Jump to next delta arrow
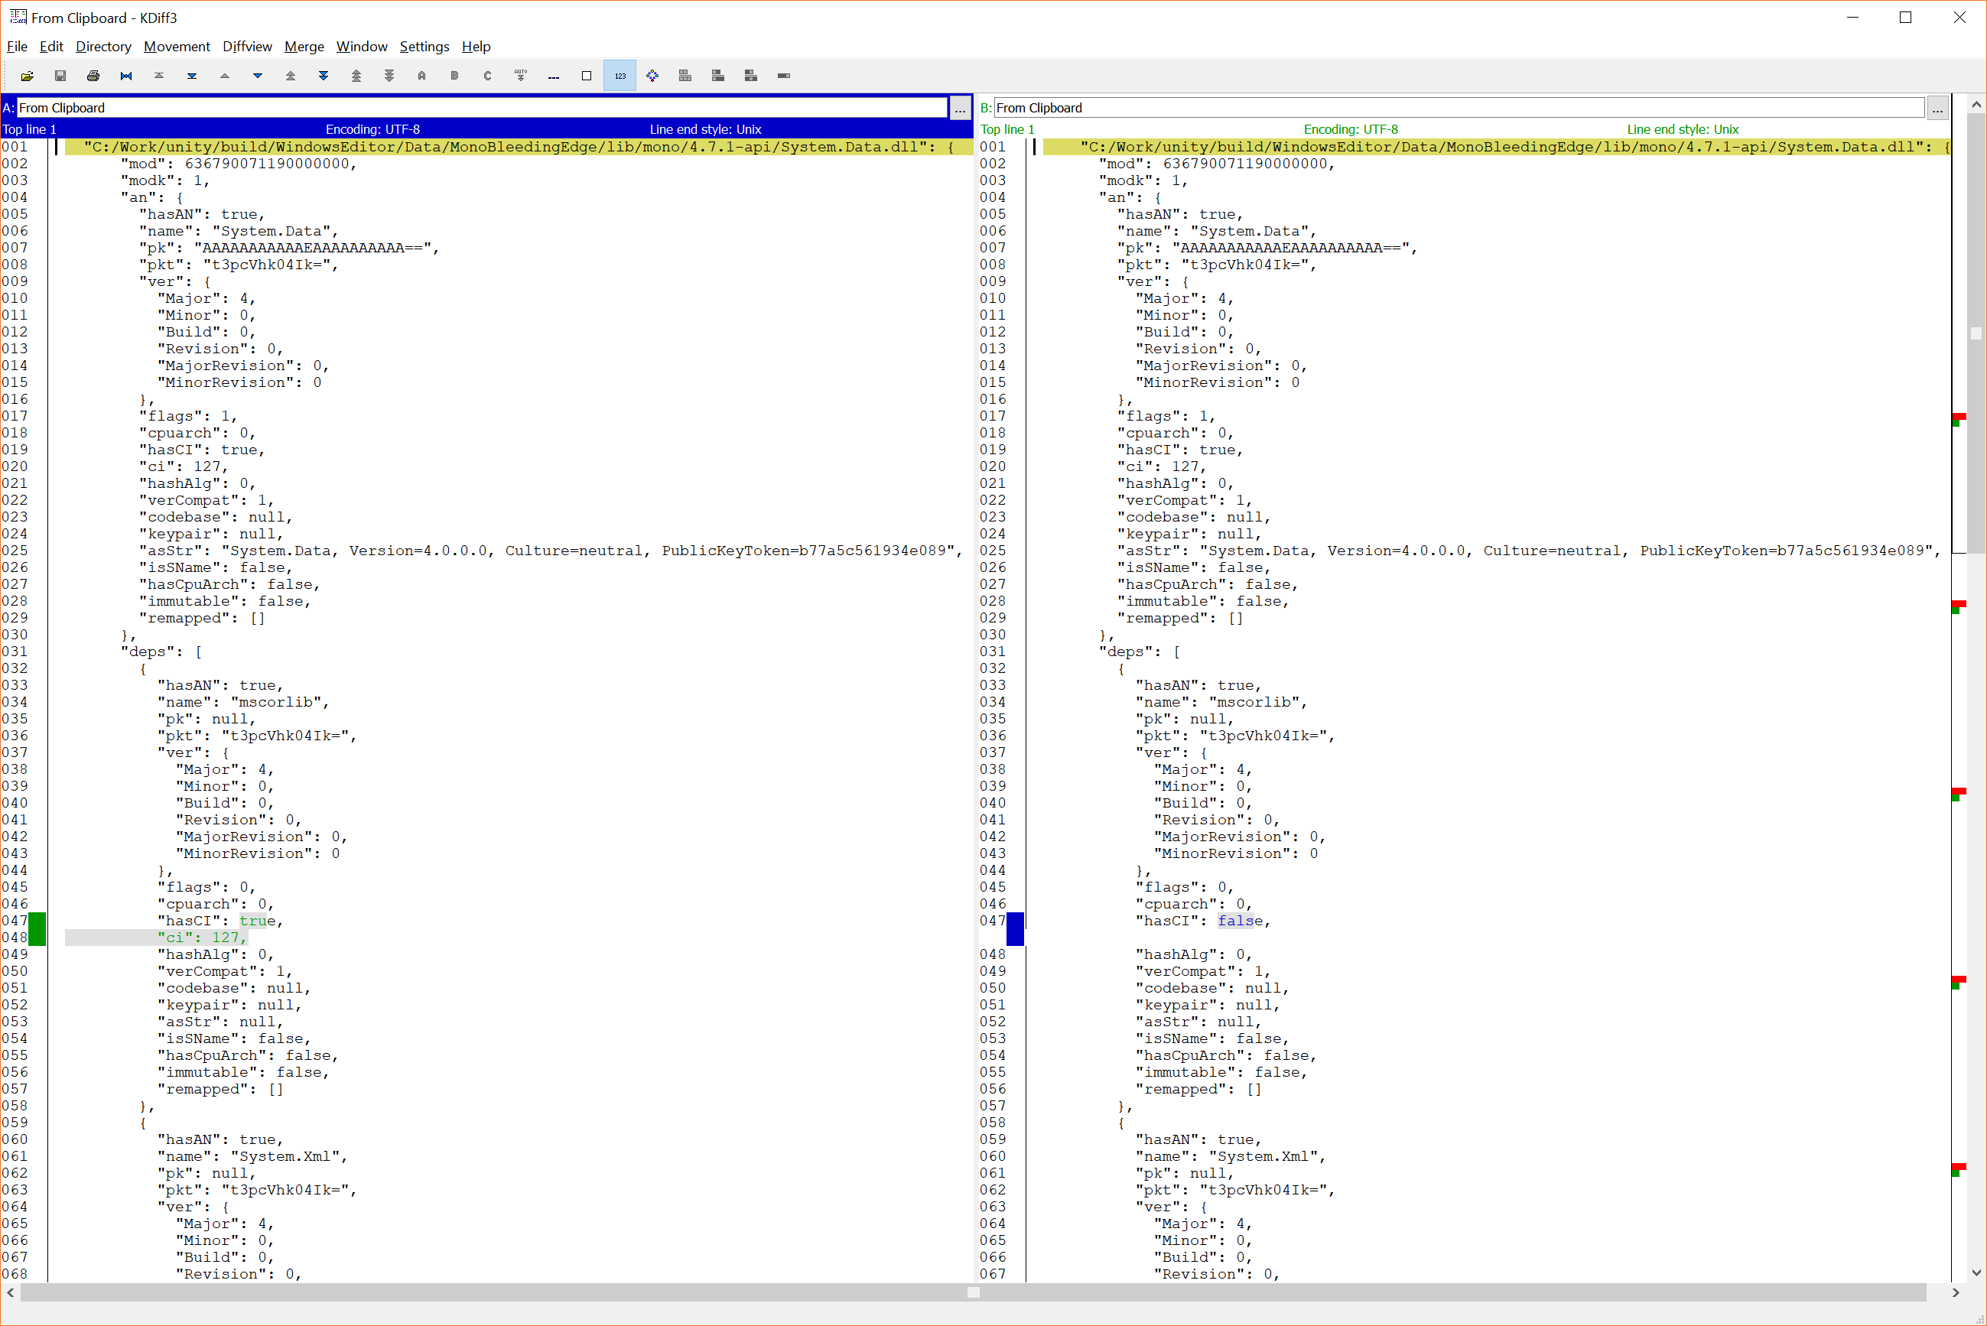The image size is (1987, 1326). click(x=257, y=76)
